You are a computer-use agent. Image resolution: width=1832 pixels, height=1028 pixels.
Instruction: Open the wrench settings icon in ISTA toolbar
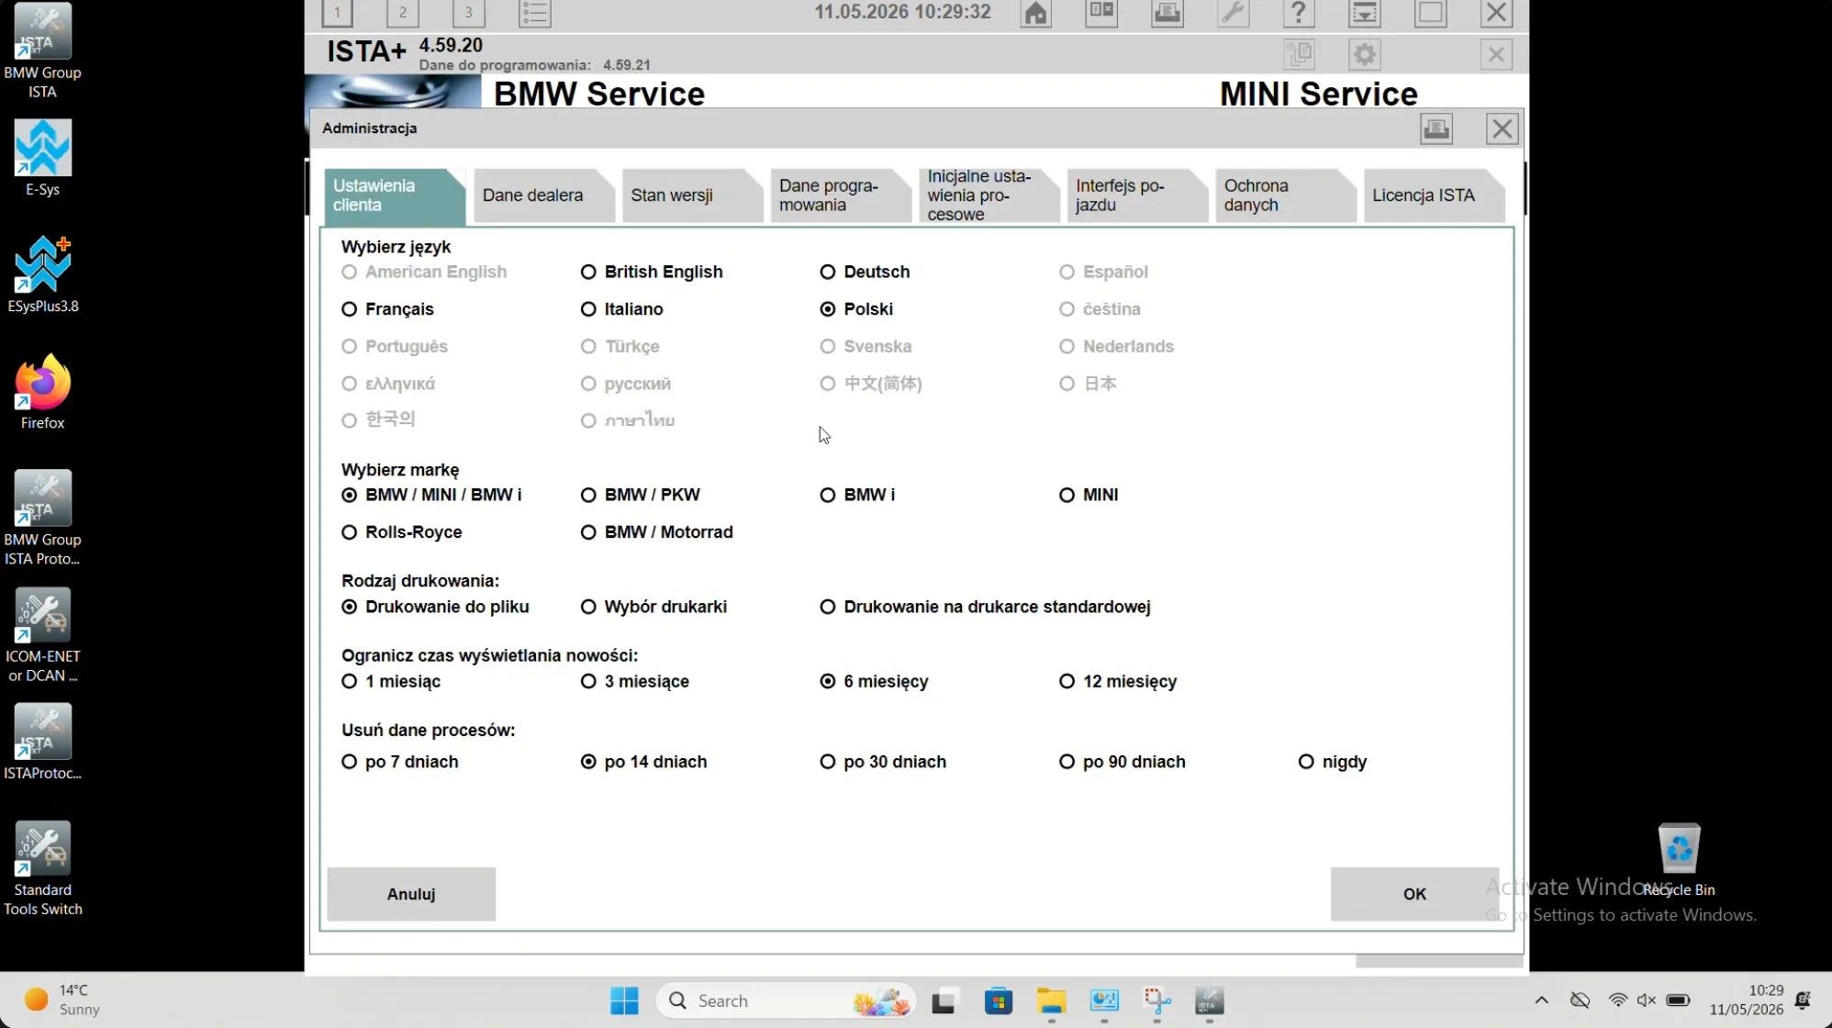[x=1233, y=13]
